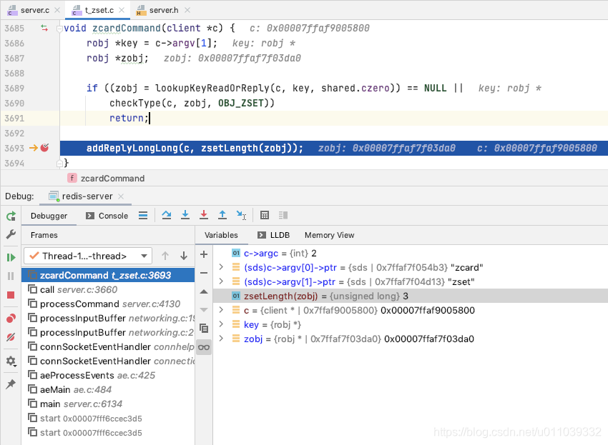Stop the debug session
The width and height of the screenshot is (608, 445).
click(11, 295)
